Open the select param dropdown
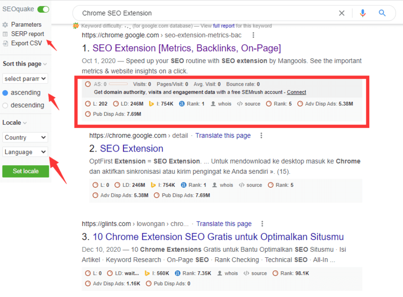The image size is (403, 297). 25,78
